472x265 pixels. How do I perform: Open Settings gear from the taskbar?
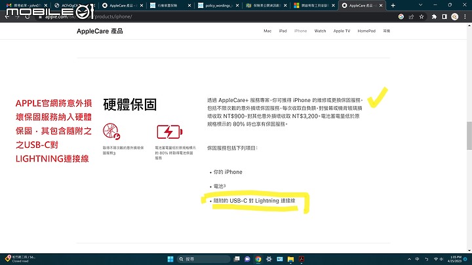tap(269, 259)
